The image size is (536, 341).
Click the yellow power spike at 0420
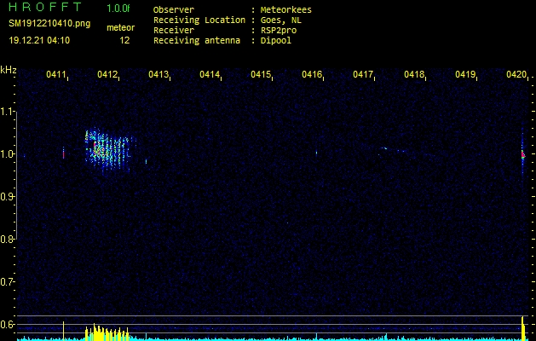coord(523,328)
